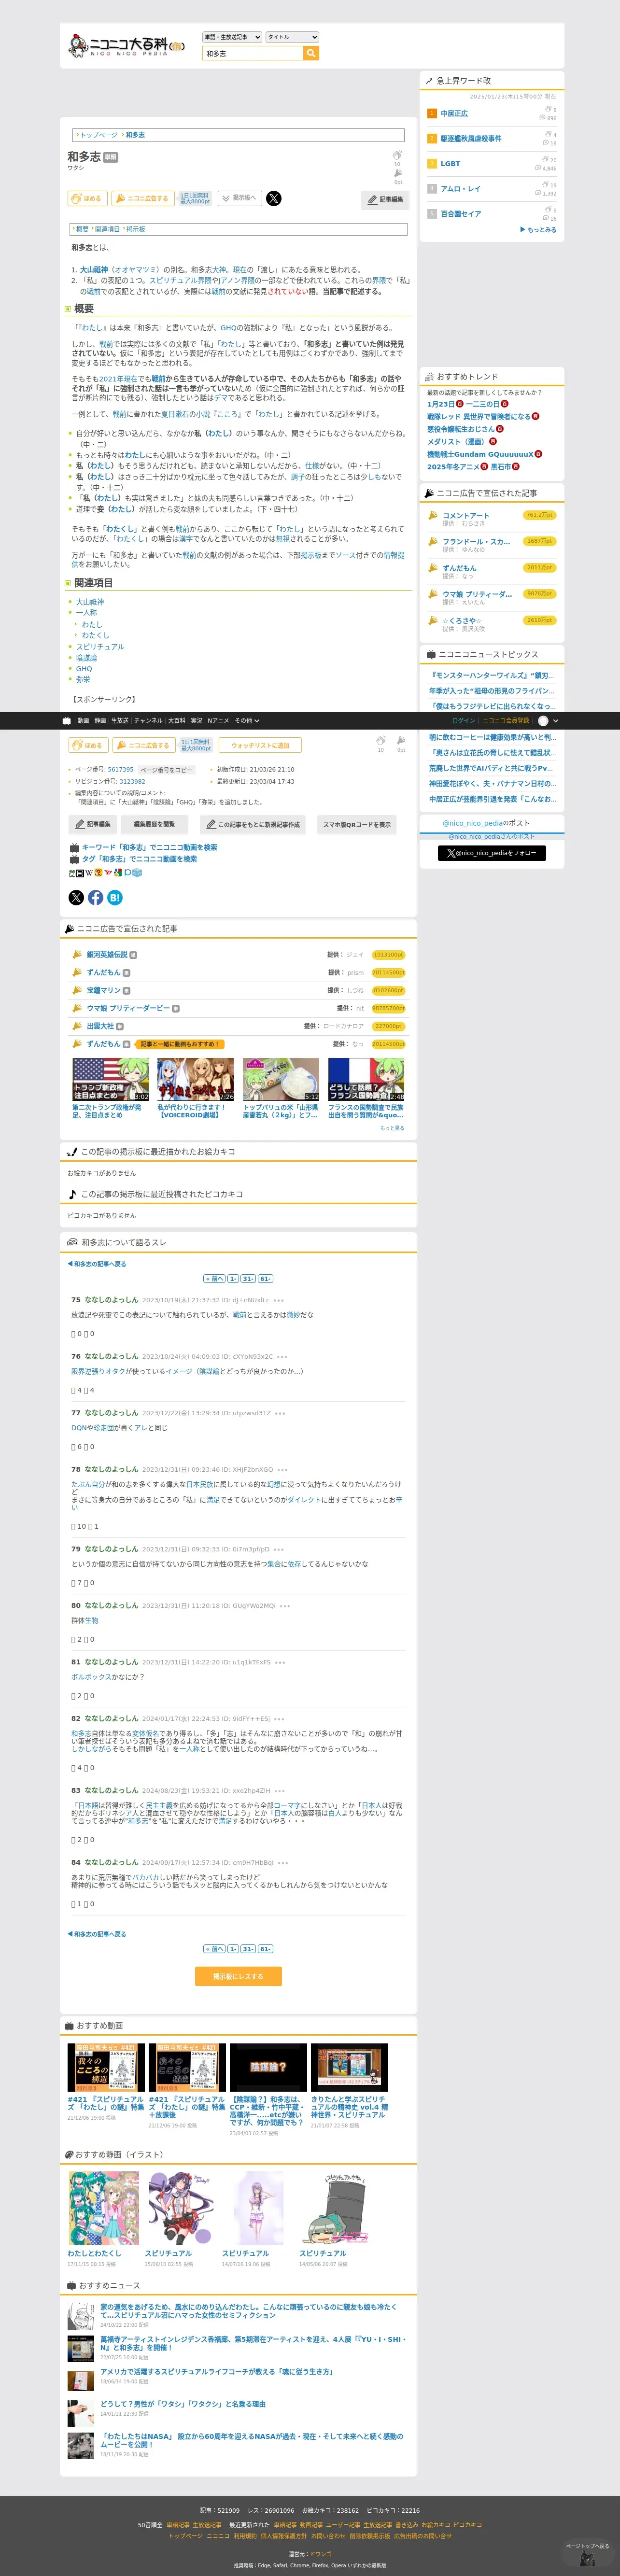Open the 宝鐘マリン advertised article

[x=103, y=990]
